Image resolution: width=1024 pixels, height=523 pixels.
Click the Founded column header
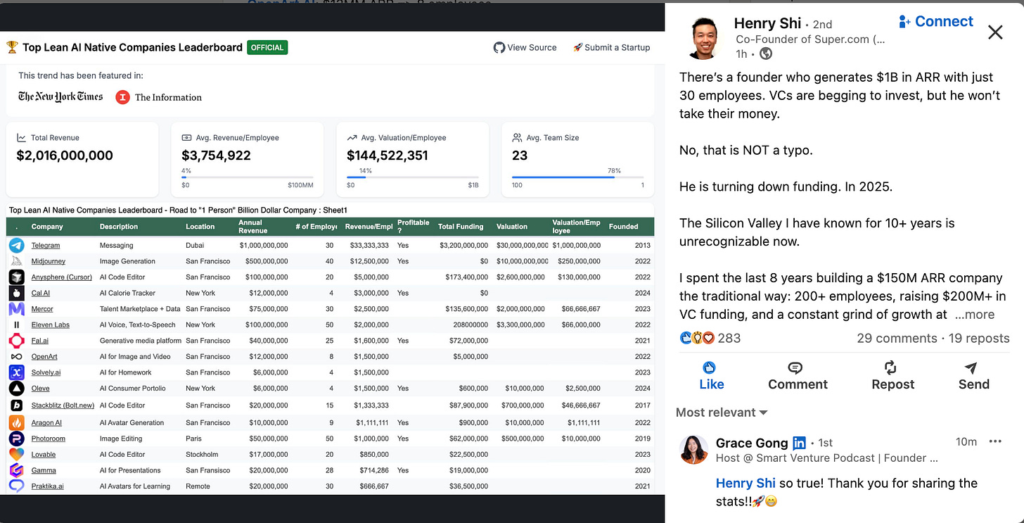[x=624, y=227]
